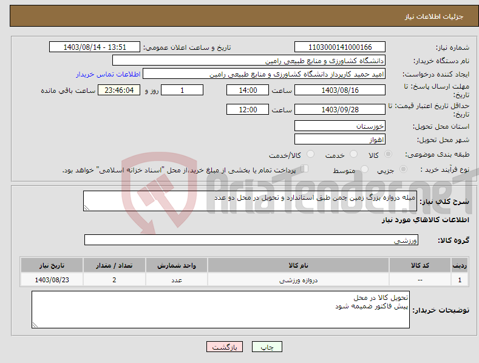Click the تعداد / مقدار column header
Viewport: 479px width, 363px height.
pos(114,265)
